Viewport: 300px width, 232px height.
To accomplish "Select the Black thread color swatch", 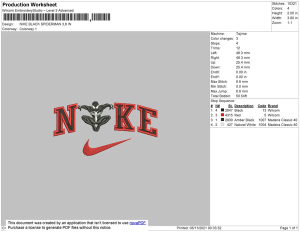I will (222, 110).
